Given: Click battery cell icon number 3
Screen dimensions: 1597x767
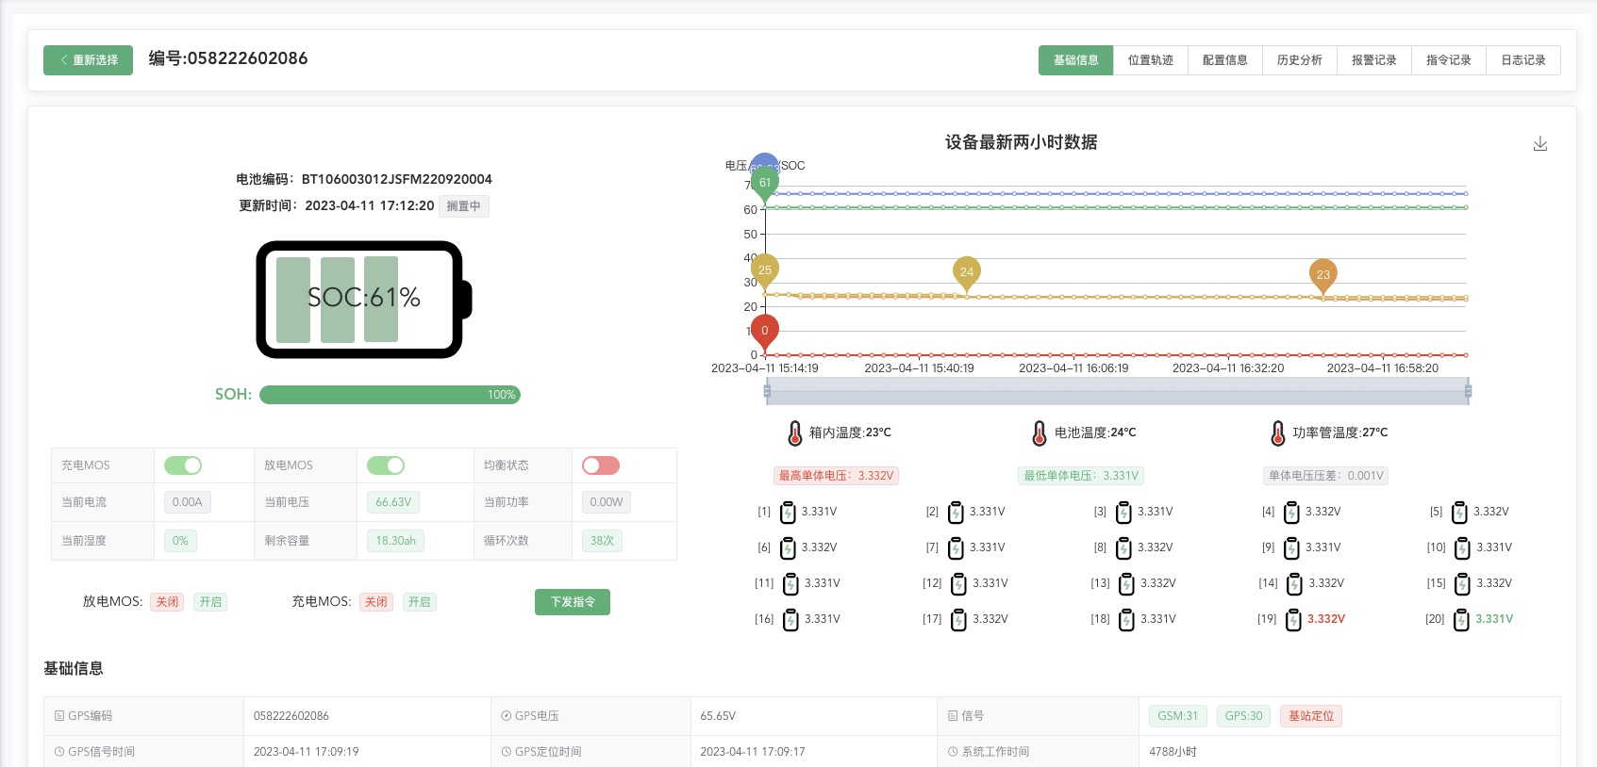Looking at the screenshot, I should (x=1123, y=513).
